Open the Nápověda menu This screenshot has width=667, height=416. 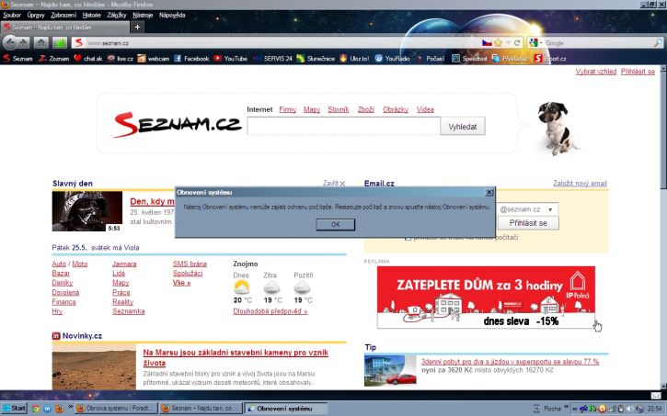coord(172,15)
